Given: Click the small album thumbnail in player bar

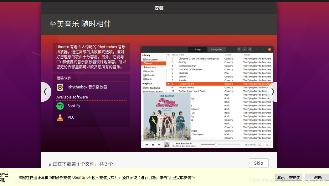Looking at the screenshot, I should pyautogui.click(x=167, y=145).
